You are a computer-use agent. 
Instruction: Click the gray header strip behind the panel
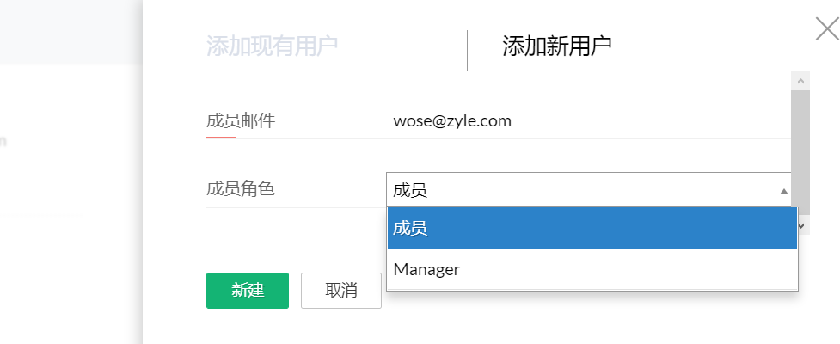pyautogui.click(x=71, y=32)
